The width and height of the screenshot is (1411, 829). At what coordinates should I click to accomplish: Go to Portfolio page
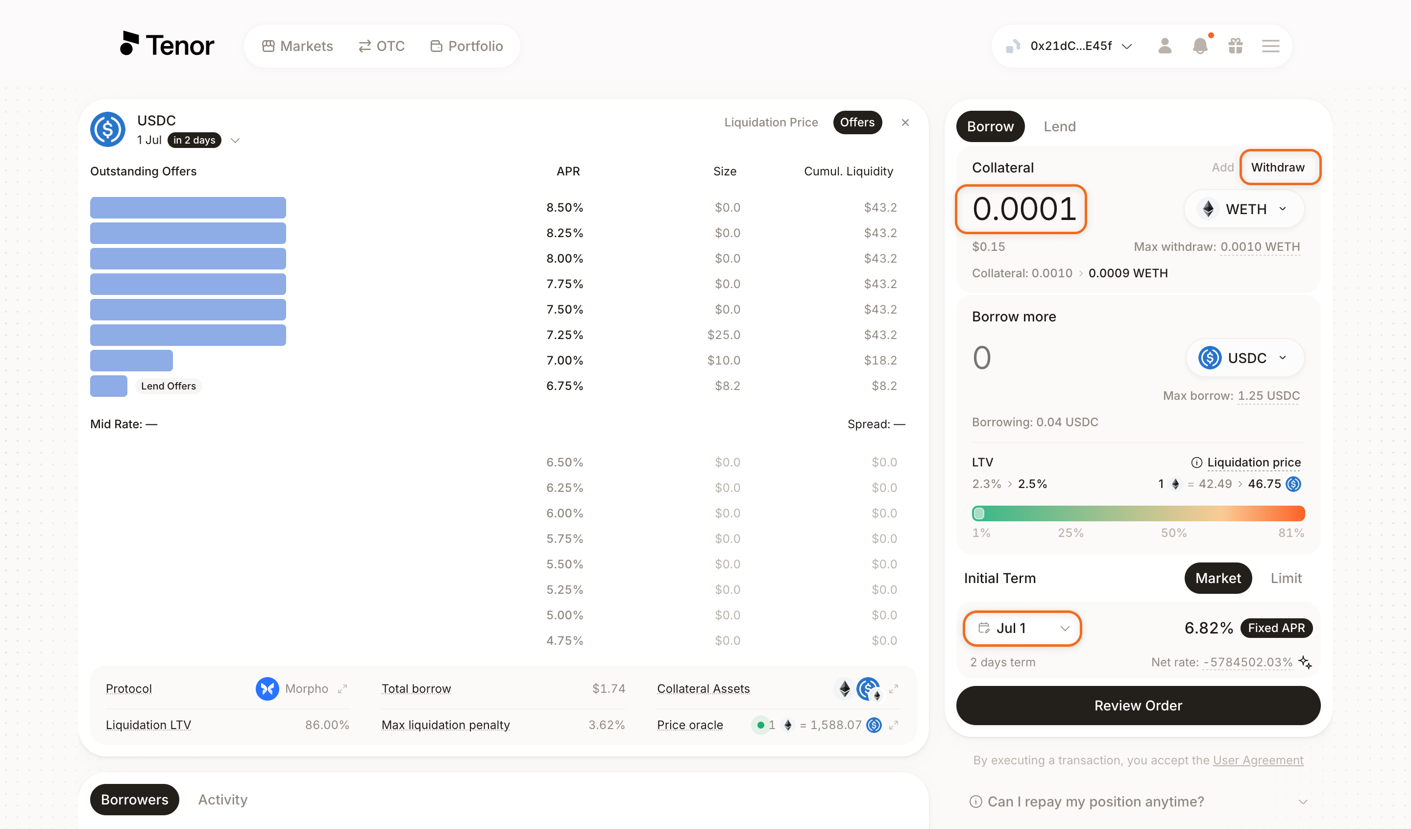click(x=466, y=46)
